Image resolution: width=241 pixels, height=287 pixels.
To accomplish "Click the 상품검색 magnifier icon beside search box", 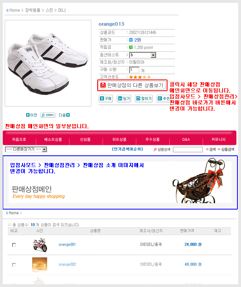I will 155,150.
